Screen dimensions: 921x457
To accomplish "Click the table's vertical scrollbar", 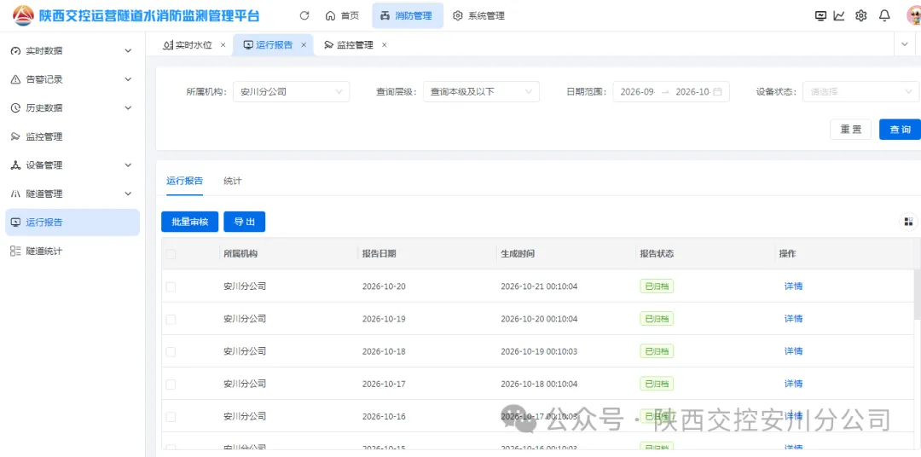I will [918, 293].
